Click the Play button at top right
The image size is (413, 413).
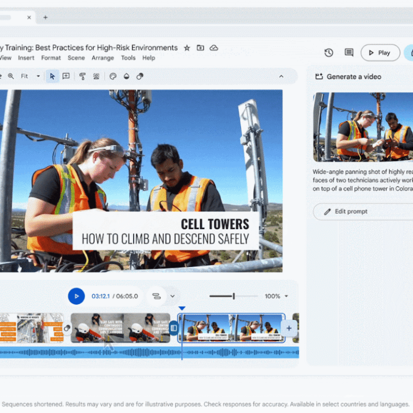[380, 53]
